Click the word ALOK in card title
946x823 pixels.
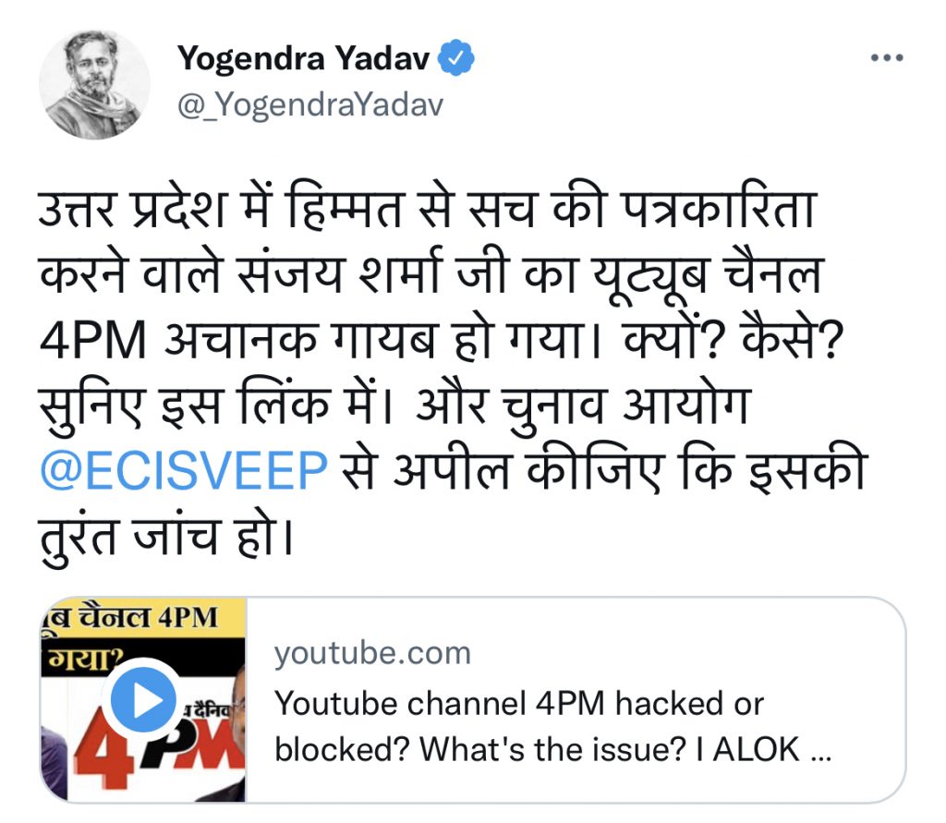[756, 750]
